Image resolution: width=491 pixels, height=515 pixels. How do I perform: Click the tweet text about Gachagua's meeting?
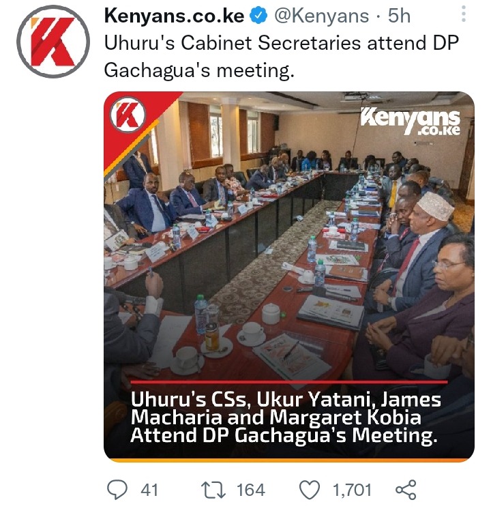pyautogui.click(x=281, y=57)
